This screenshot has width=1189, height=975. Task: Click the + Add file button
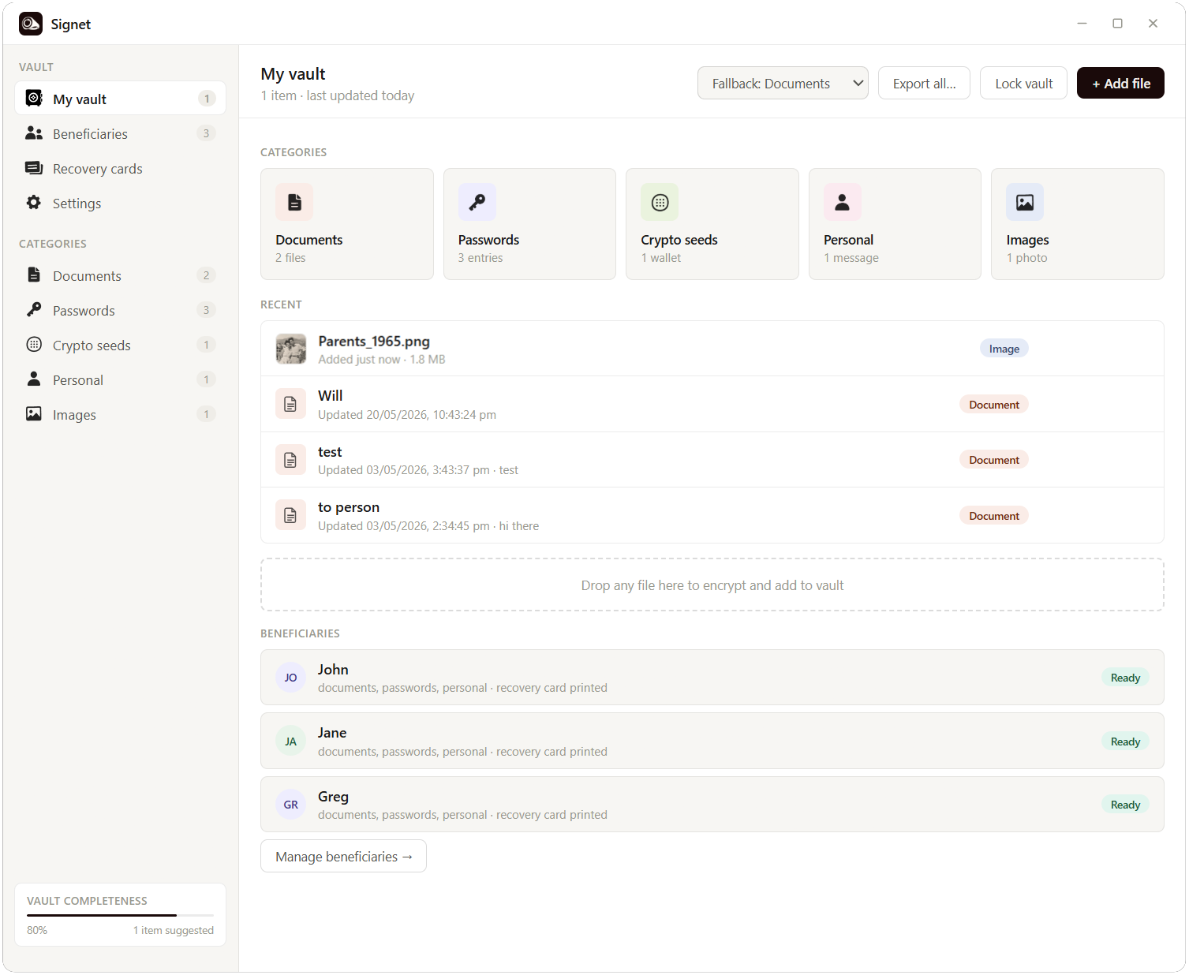click(x=1120, y=83)
